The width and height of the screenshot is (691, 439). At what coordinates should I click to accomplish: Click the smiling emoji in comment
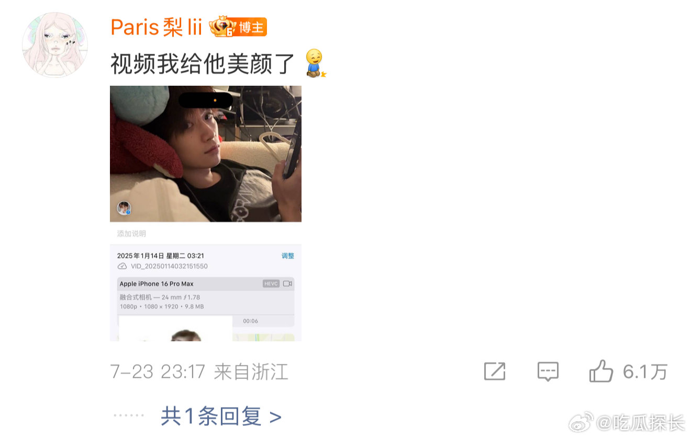[315, 64]
